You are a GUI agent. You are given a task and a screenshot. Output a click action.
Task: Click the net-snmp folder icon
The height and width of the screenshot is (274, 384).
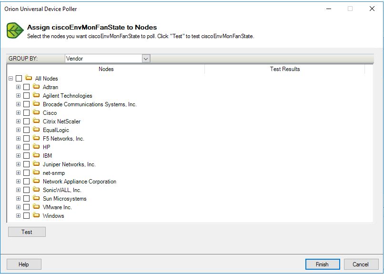coord(36,173)
